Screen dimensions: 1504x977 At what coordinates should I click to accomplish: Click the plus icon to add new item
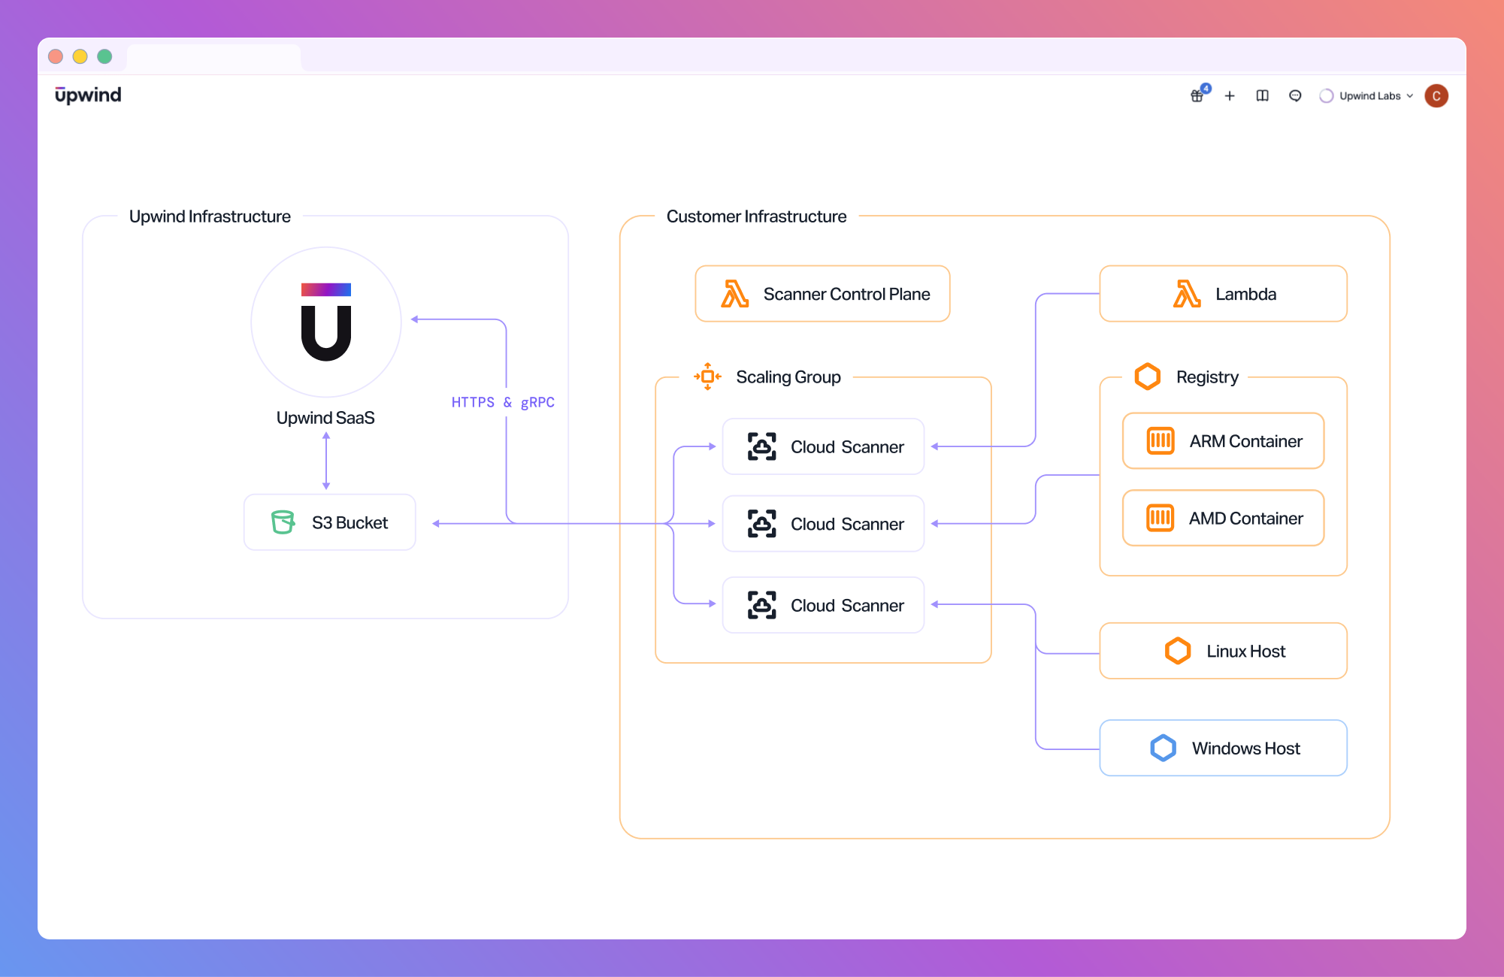click(1230, 95)
